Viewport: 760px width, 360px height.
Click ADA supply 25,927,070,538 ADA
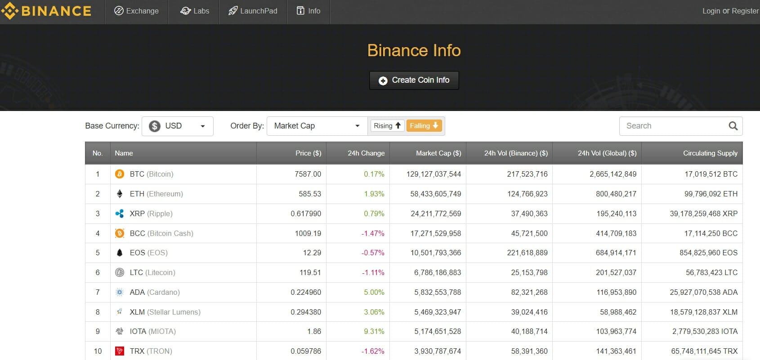point(704,292)
